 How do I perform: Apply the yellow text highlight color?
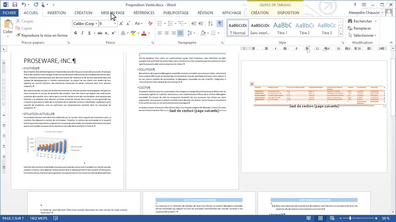click(x=133, y=33)
